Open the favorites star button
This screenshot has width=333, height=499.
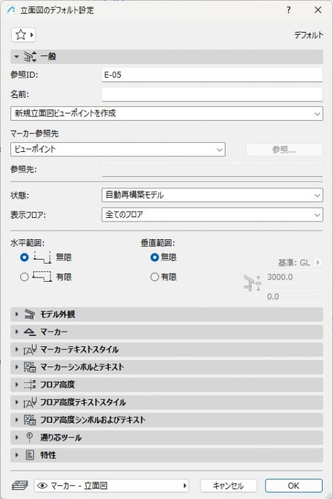click(x=23, y=35)
